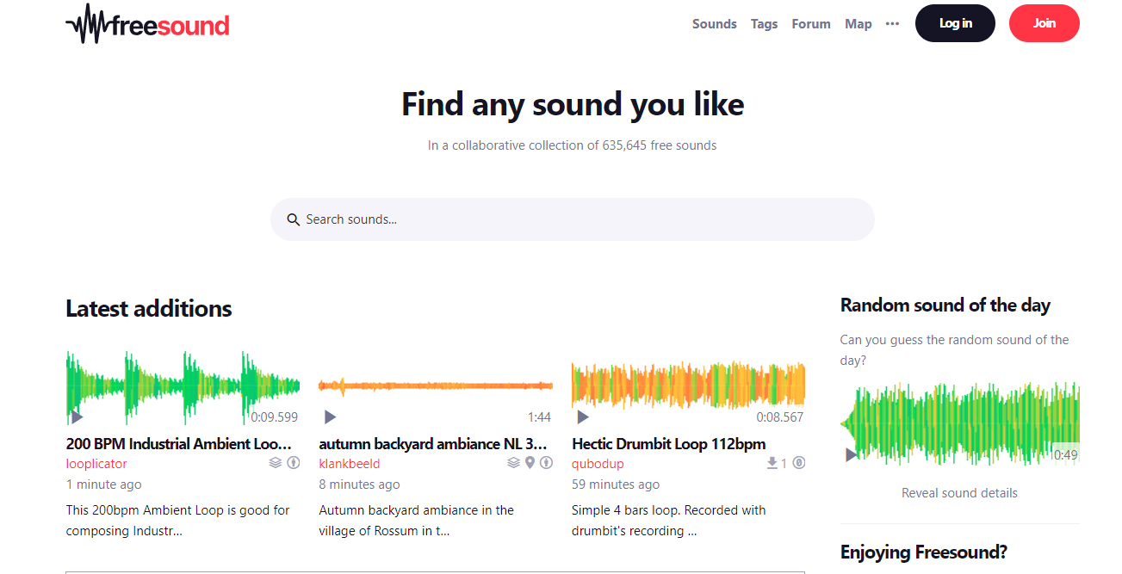Image resolution: width=1122 pixels, height=574 pixels.
Task: Click the license icon for Hectic Drumbit Loop
Action: (x=799, y=463)
